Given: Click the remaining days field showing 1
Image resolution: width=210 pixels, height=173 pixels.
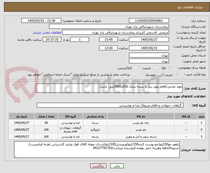Looking at the screenshot, I should 80,39.
